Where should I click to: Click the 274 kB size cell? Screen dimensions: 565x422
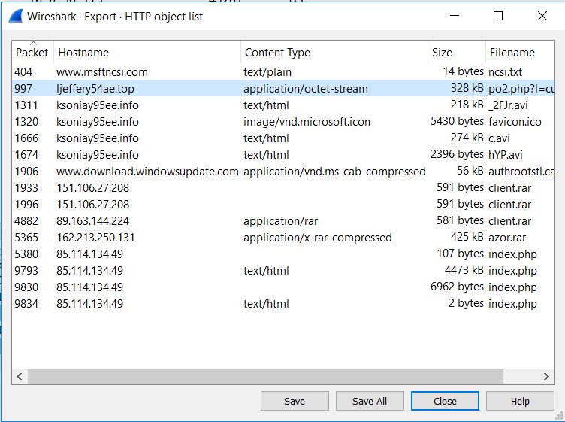(x=467, y=138)
